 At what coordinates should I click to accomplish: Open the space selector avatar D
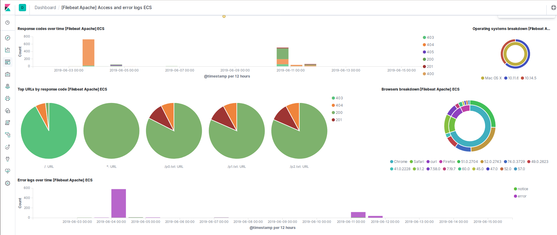22,8
